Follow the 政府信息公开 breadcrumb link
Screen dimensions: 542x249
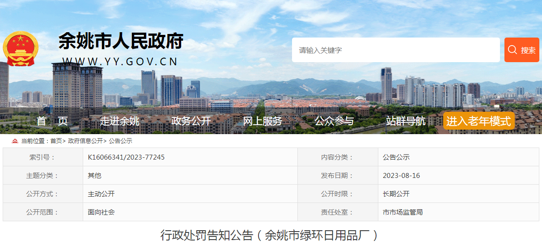(x=85, y=141)
